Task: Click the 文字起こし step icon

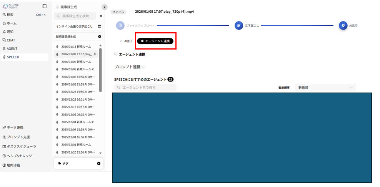Action: [x=238, y=25]
